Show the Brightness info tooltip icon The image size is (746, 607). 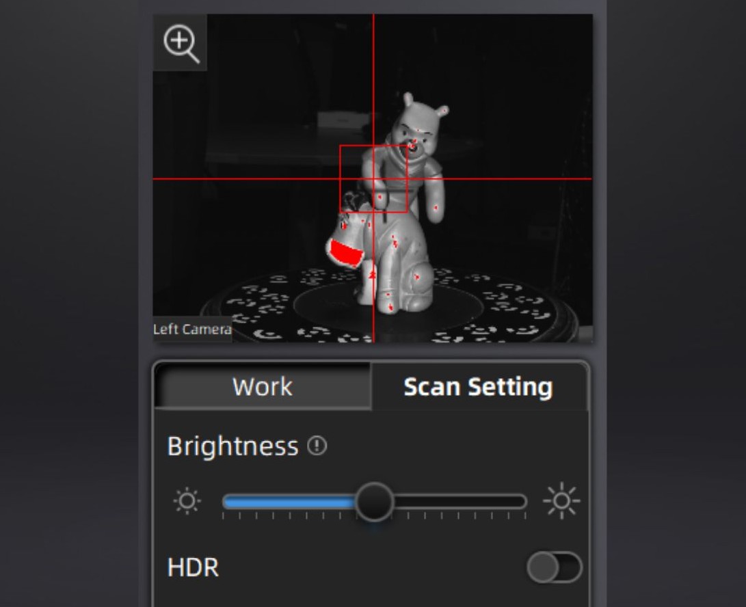317,446
